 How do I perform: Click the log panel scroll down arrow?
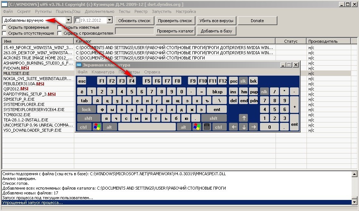(355, 202)
